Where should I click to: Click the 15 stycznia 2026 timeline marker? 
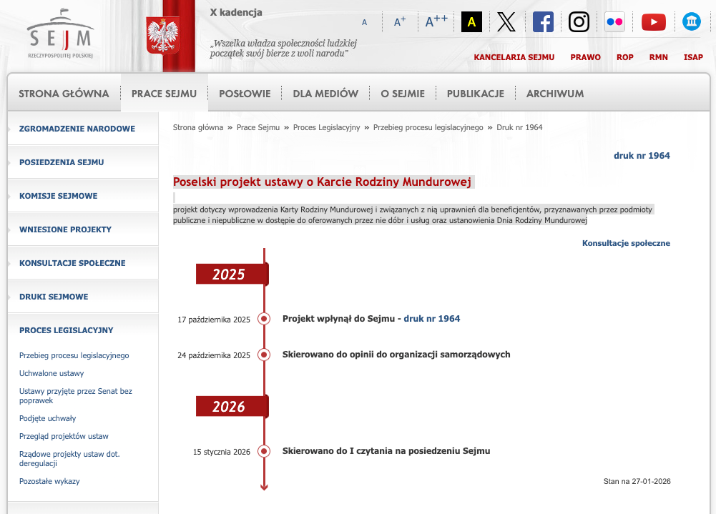coord(264,451)
